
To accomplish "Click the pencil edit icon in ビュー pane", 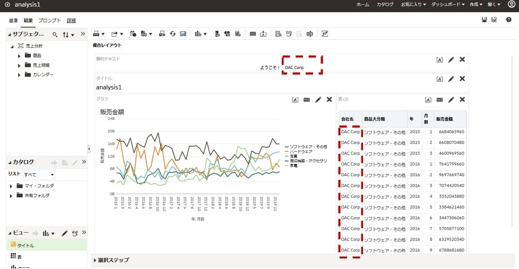I will 64,233.
